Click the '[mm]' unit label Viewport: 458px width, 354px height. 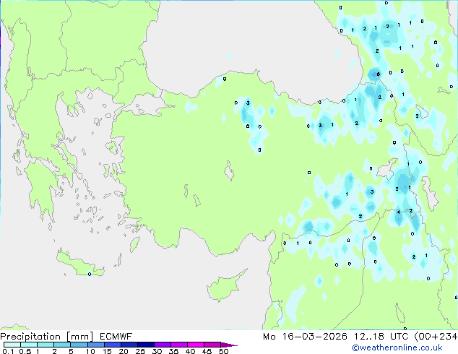[79, 337]
